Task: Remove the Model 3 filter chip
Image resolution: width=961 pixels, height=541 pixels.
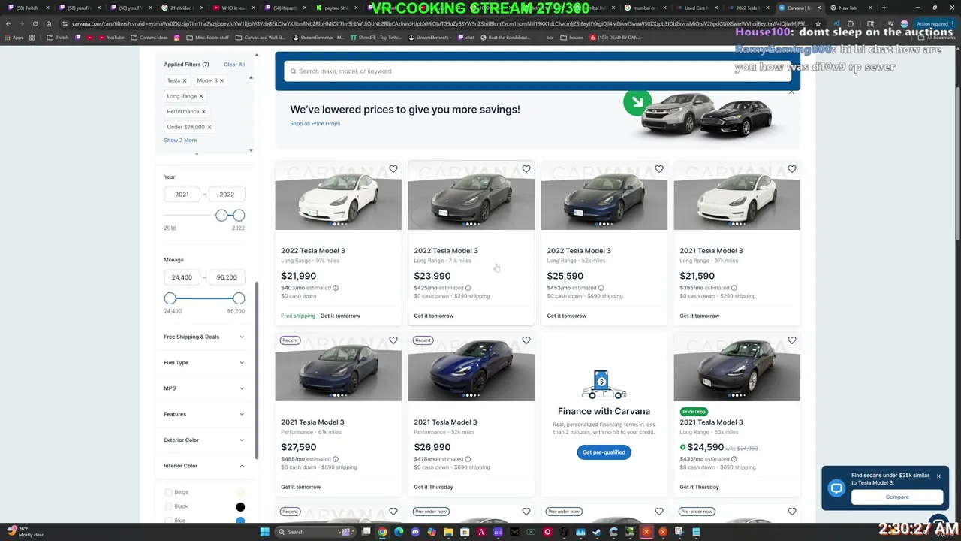Action: click(x=222, y=80)
